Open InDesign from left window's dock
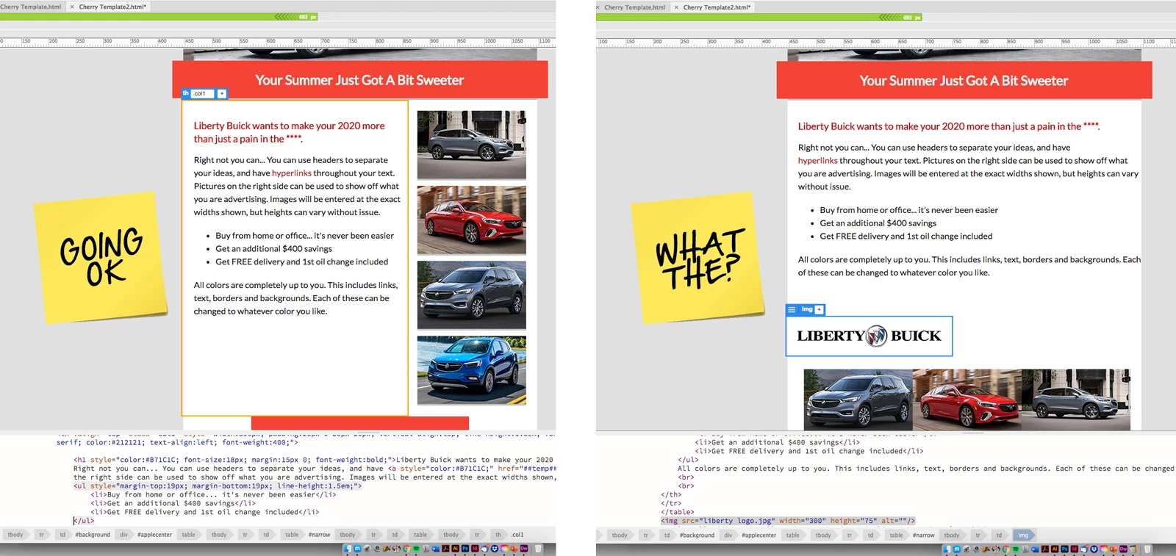 475,549
